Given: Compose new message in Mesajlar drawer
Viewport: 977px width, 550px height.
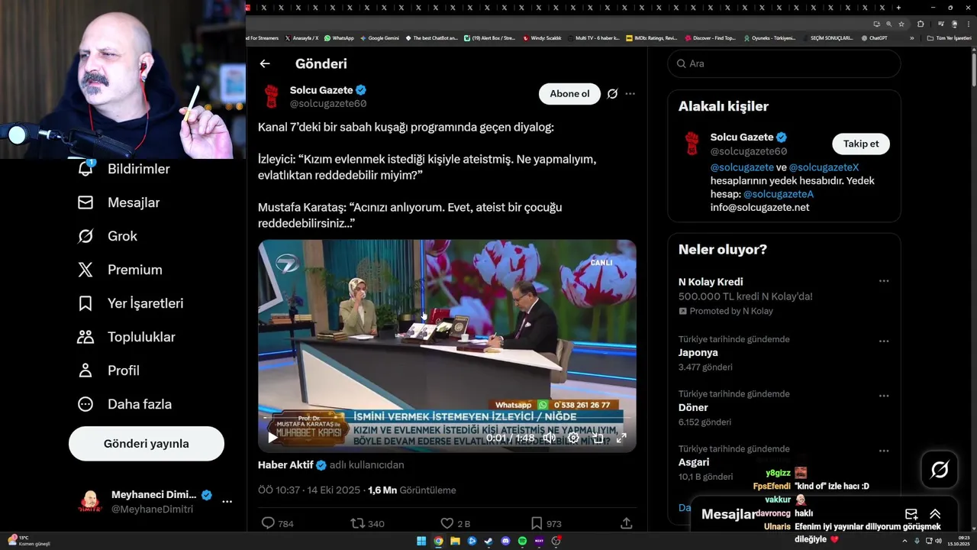Looking at the screenshot, I should 911,514.
